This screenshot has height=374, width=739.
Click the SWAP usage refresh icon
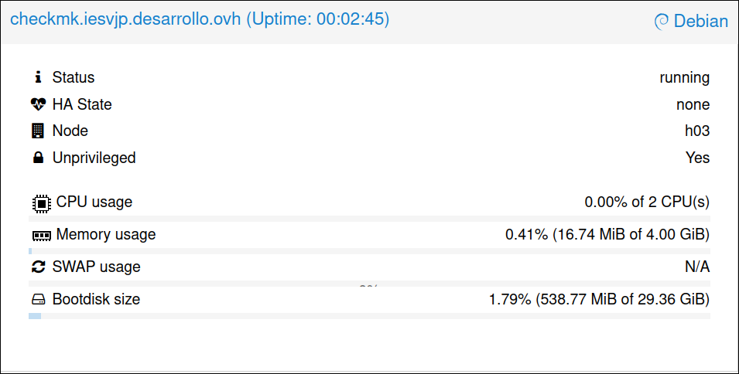pos(39,267)
